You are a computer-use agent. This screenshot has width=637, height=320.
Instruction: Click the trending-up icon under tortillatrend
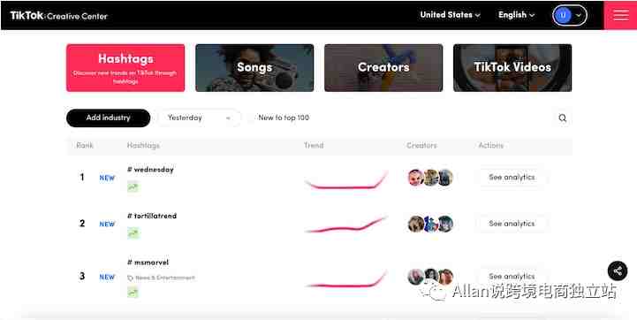coord(133,233)
